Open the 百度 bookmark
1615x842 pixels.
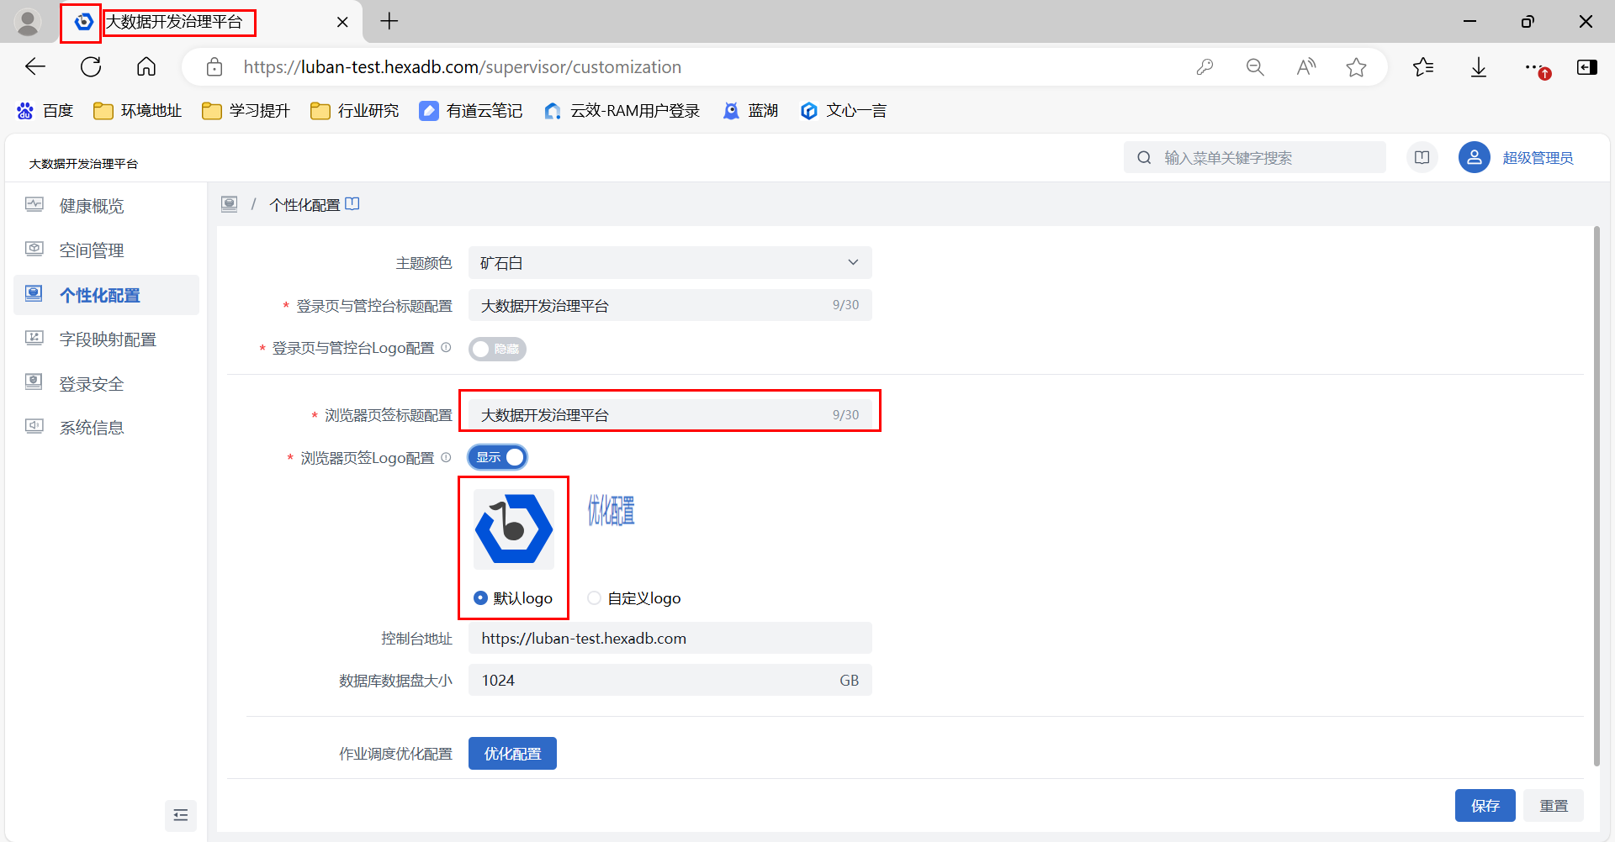[x=45, y=111]
